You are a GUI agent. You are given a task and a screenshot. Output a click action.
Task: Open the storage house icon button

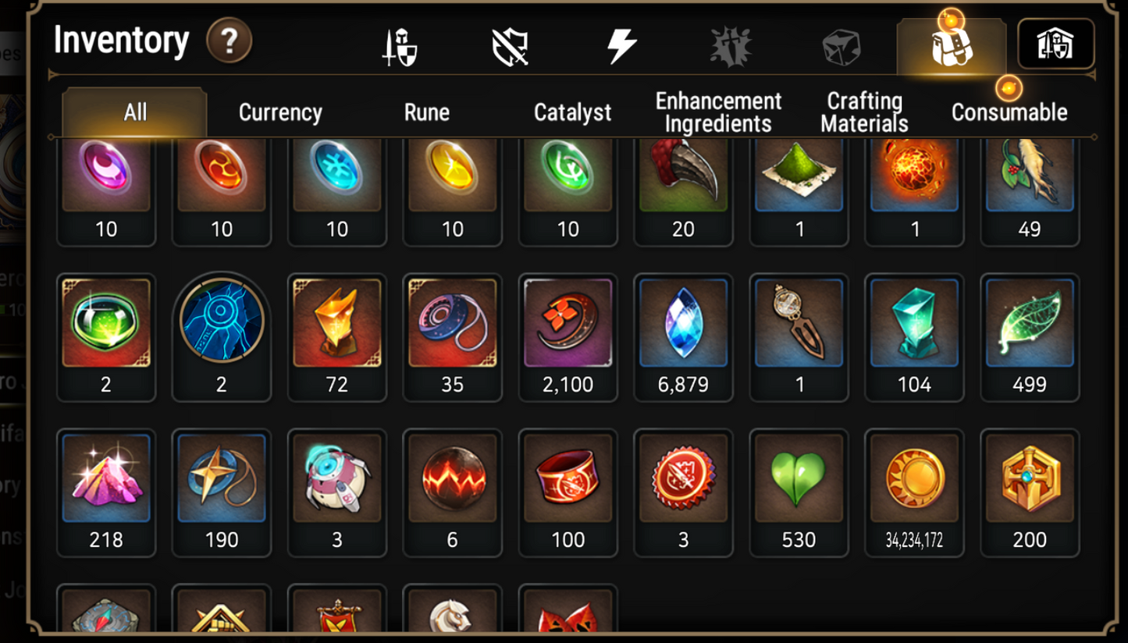(x=1055, y=44)
